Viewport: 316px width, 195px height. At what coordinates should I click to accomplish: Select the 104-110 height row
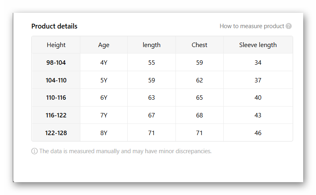[56, 80]
